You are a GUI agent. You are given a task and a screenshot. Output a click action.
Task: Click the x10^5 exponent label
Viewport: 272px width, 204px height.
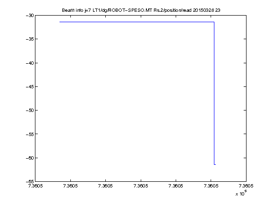[x=241, y=193]
